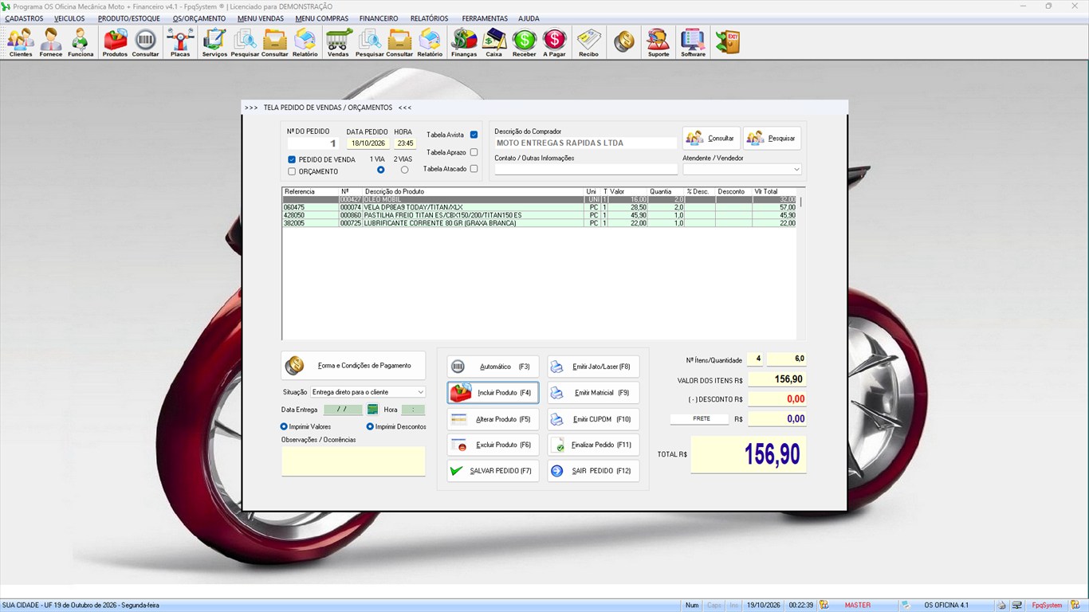The height and width of the screenshot is (612, 1089).
Task: Open the Receber green dollar icon
Action: (x=524, y=42)
